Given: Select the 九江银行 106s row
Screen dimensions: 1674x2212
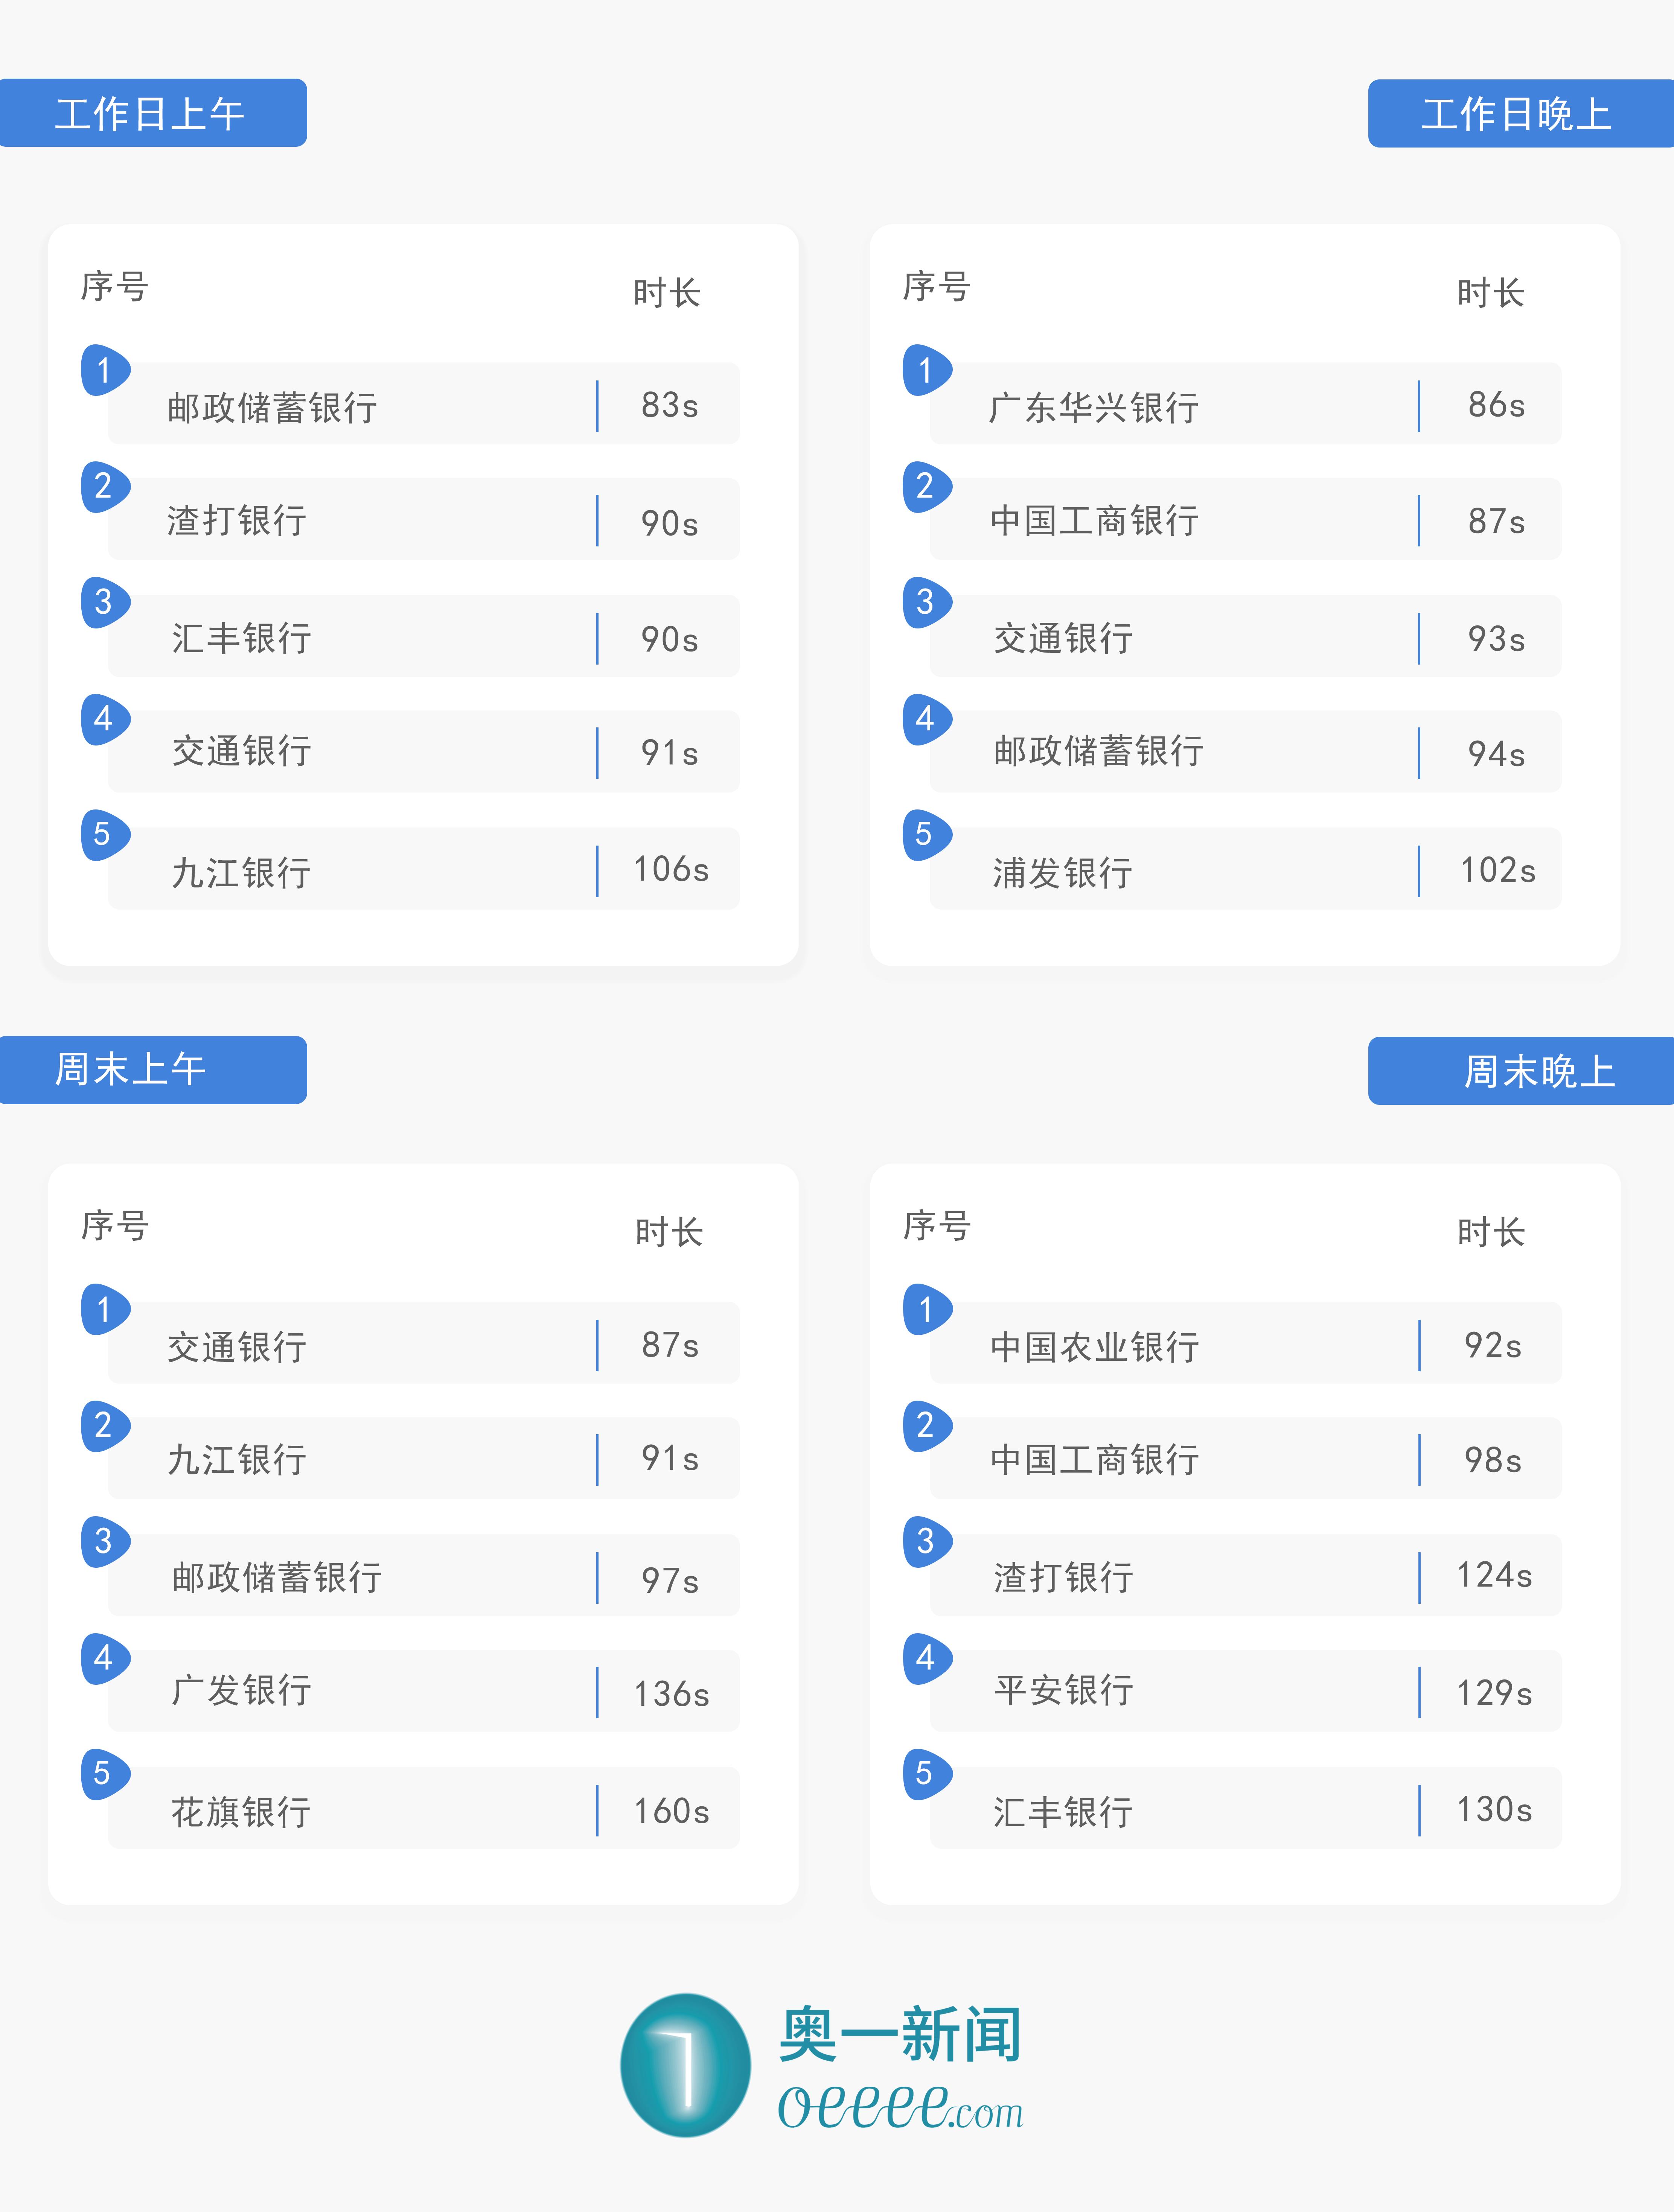Looking at the screenshot, I should 423,869.
